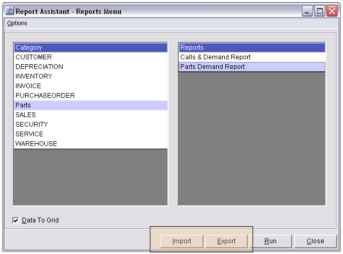This screenshot has height=254, width=343.
Task: Click the Close button at bottom
Action: [315, 241]
